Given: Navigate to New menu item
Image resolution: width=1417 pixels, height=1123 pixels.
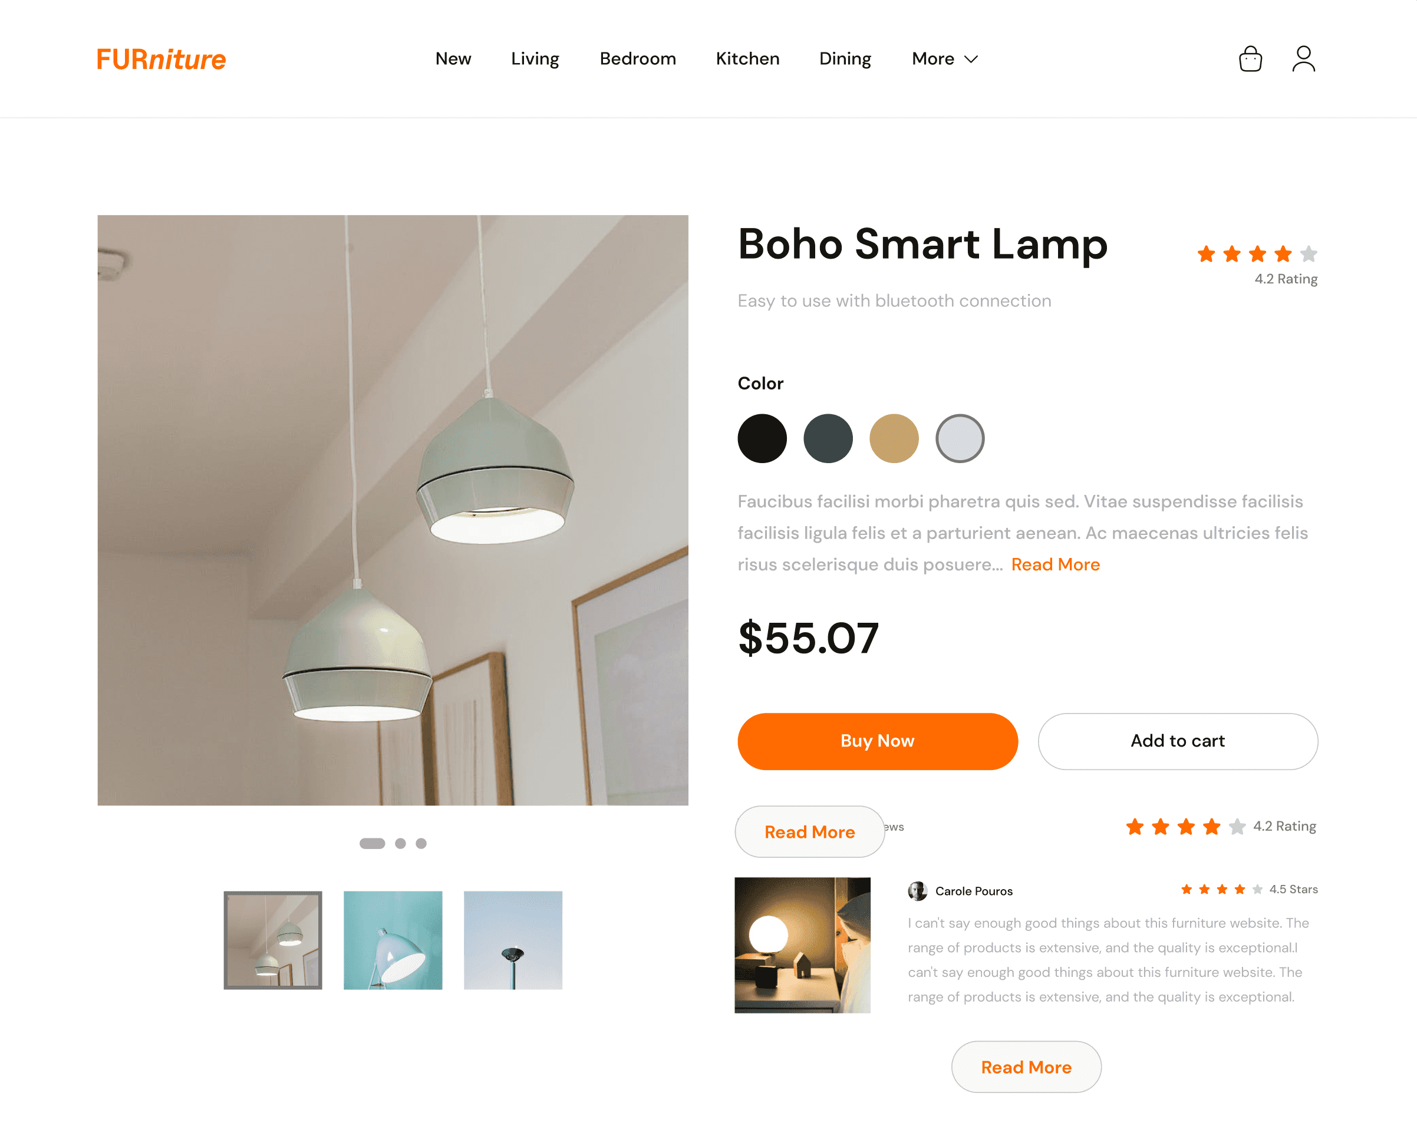Looking at the screenshot, I should click(452, 58).
